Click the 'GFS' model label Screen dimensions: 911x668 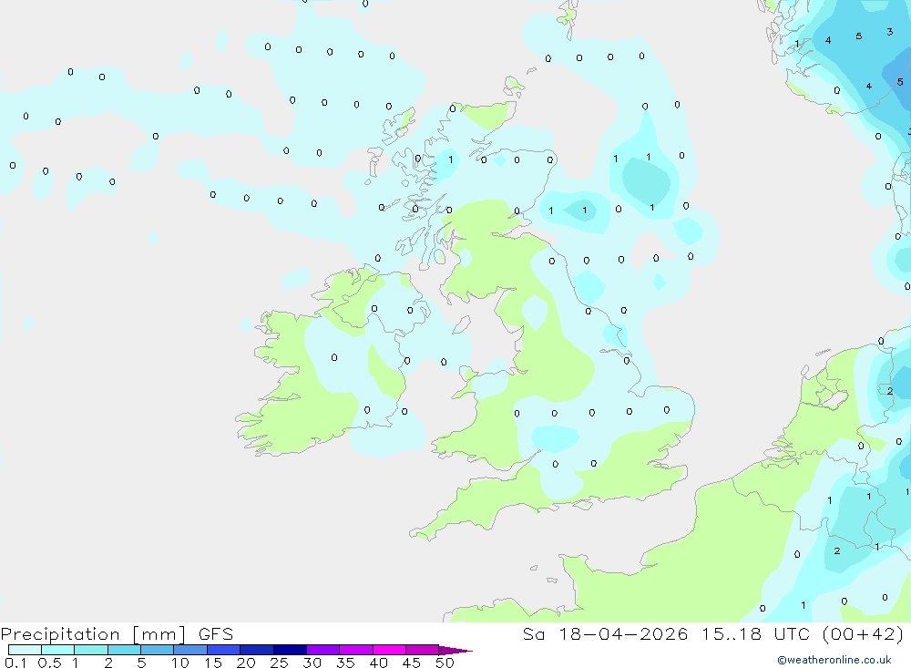click(216, 634)
